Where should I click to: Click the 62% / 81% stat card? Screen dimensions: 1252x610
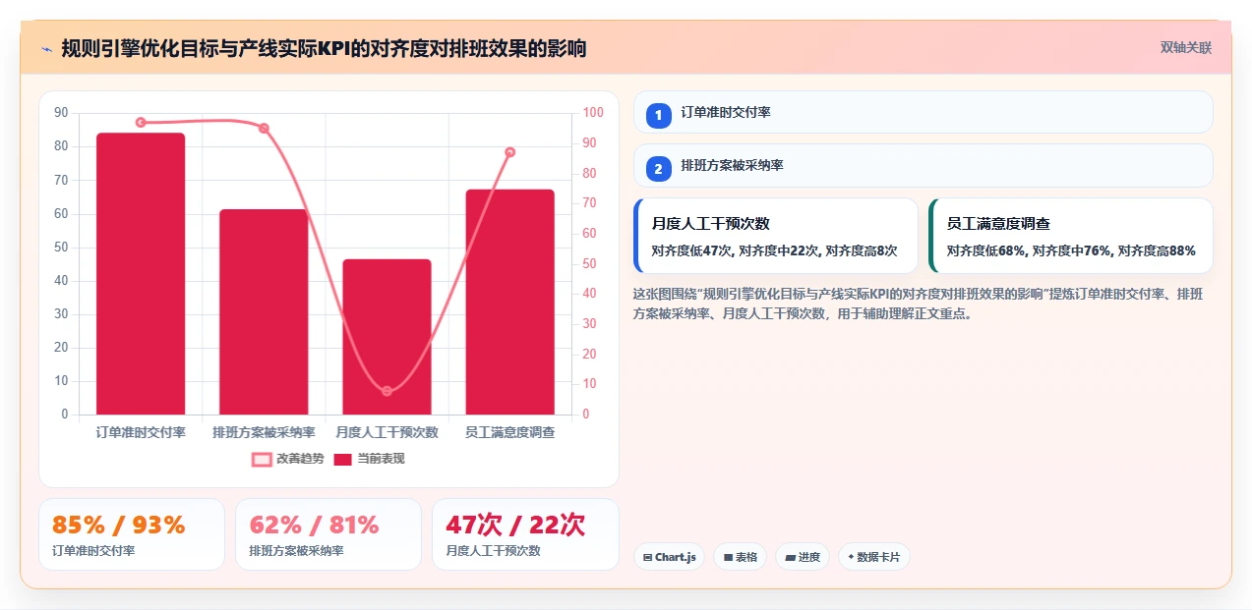328,534
